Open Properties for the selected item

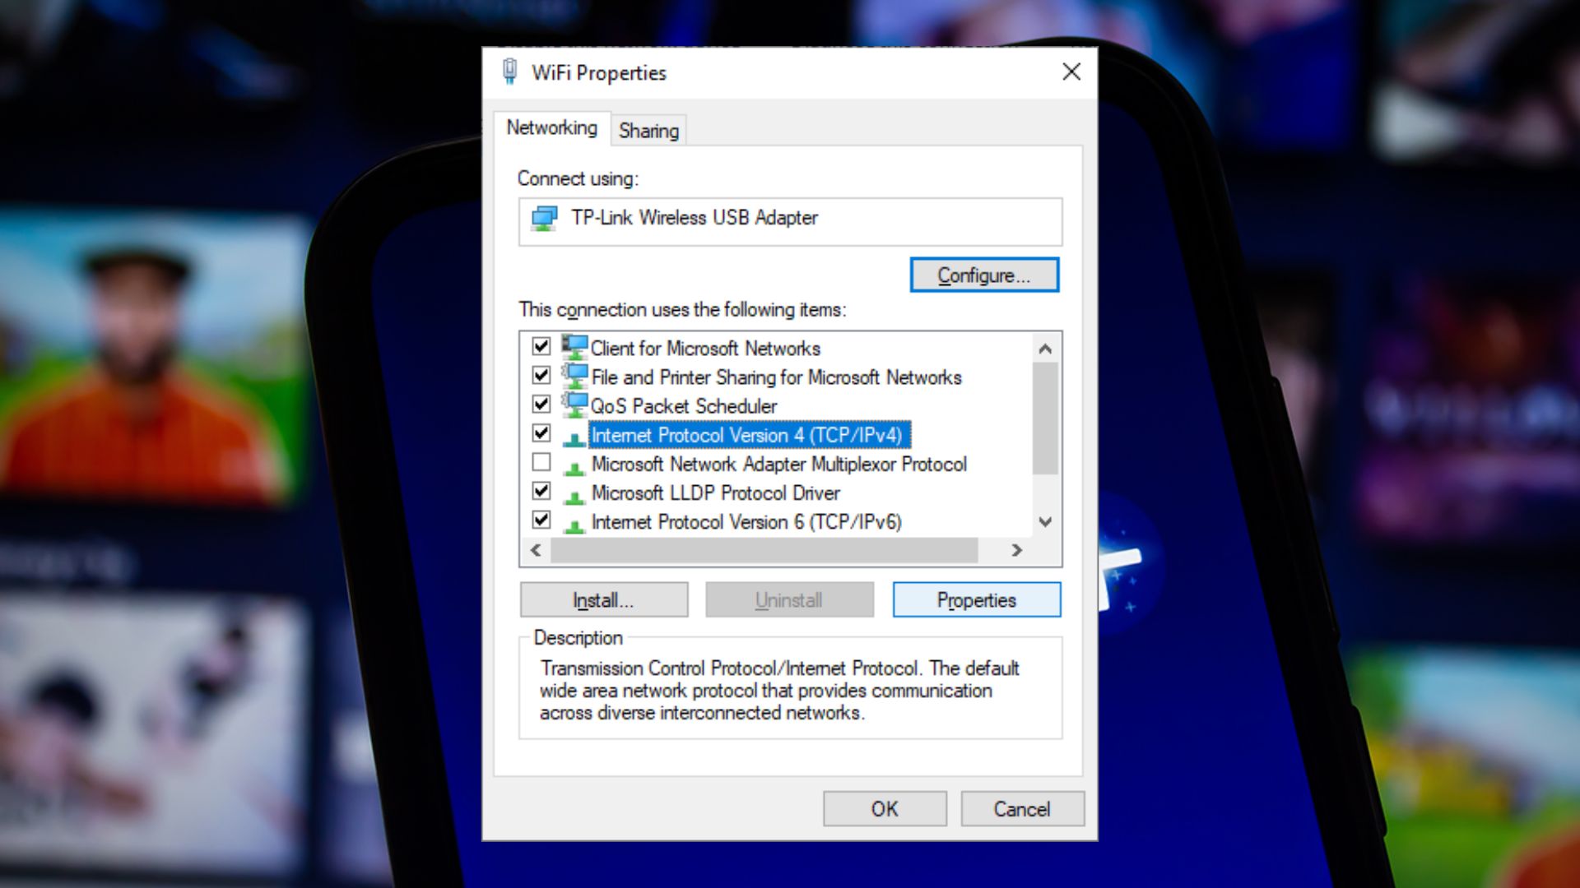977,600
